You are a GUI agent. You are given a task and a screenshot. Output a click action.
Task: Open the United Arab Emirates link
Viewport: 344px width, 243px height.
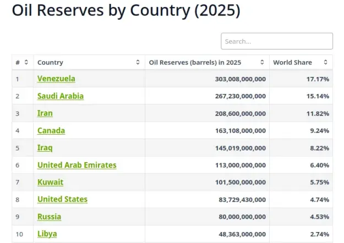(x=77, y=165)
